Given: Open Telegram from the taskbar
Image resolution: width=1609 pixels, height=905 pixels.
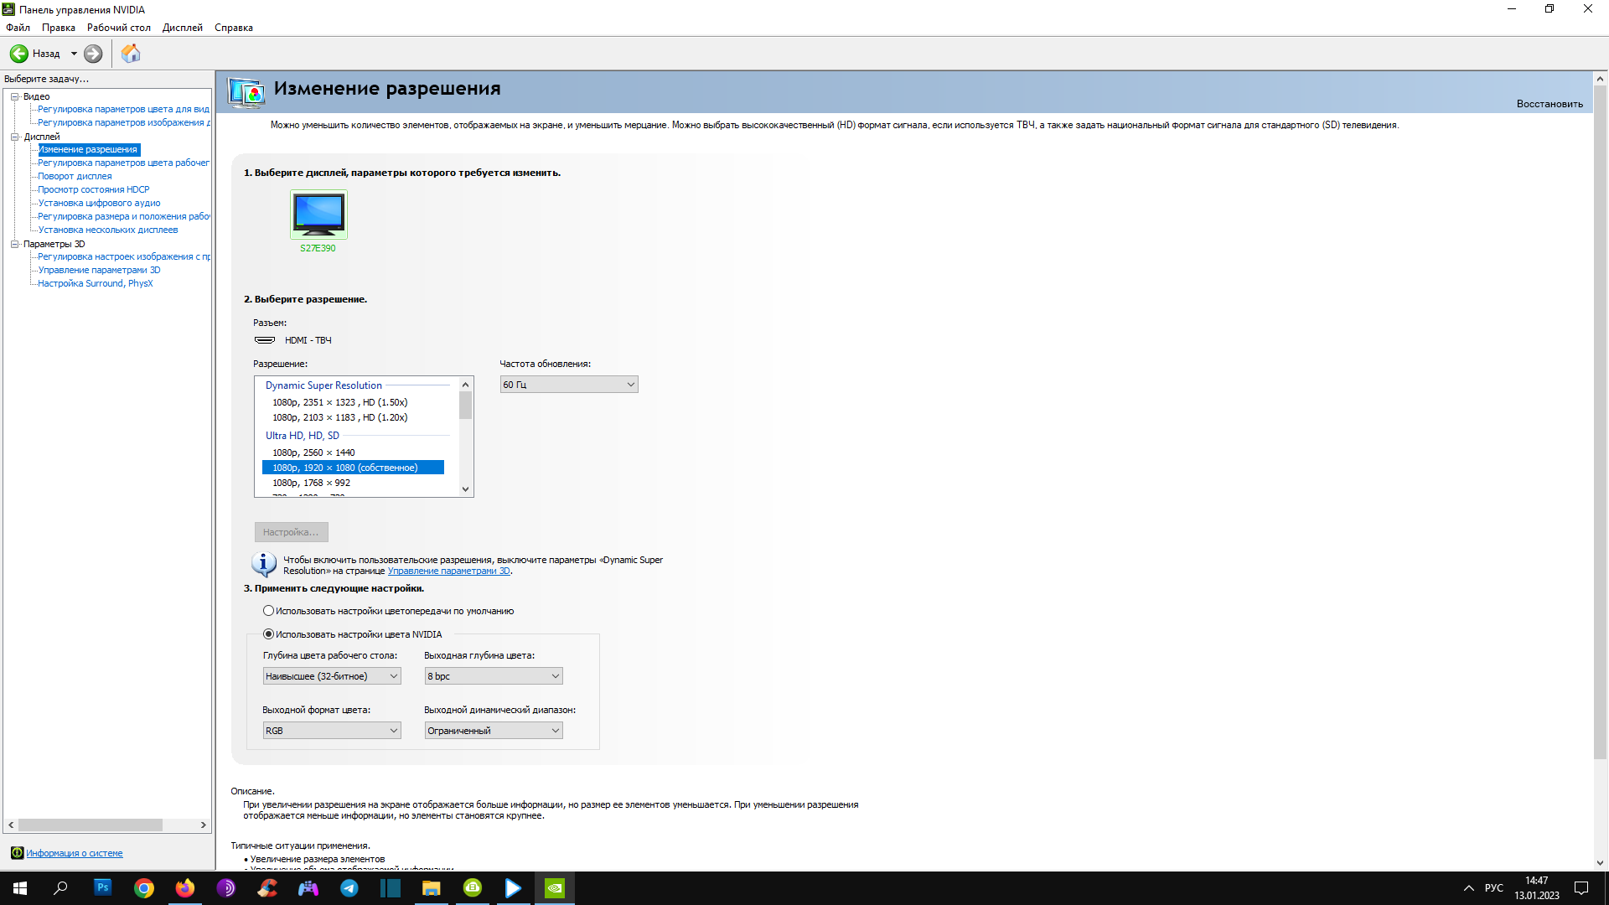Looking at the screenshot, I should pos(349,888).
